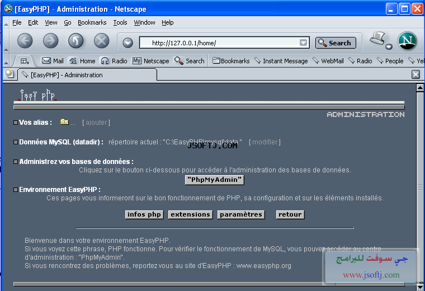Click the Netscape icon in title bar
The image size is (425, 291).
[x=8, y=9]
